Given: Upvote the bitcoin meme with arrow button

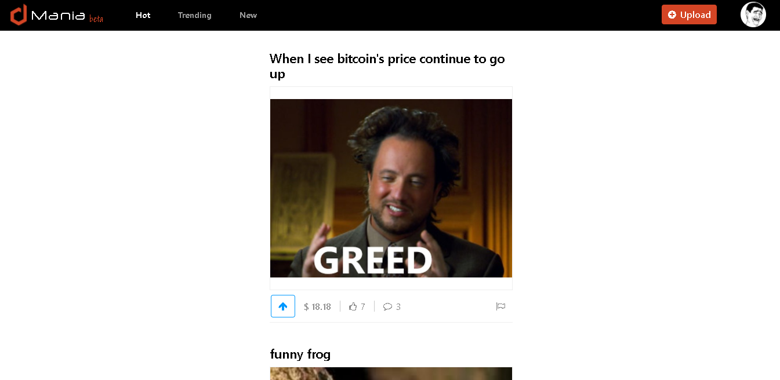Looking at the screenshot, I should pos(283,306).
